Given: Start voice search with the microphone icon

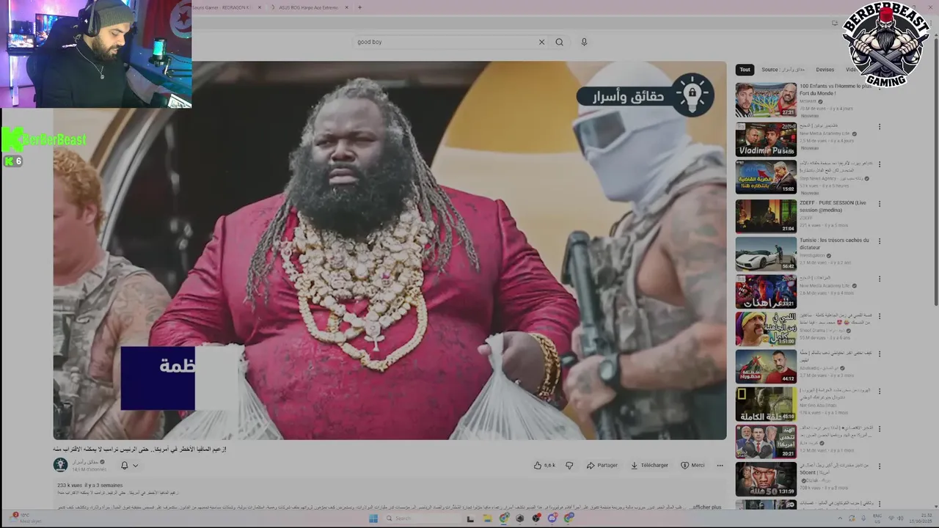Looking at the screenshot, I should [x=584, y=42].
